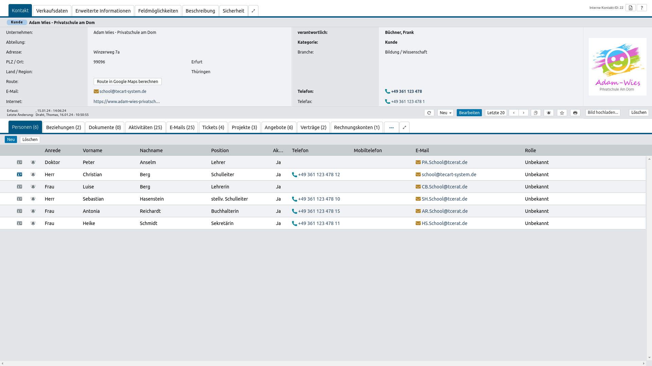Switch to the Verkaufsdaten tab
Viewport: 652px width, 366px height.
(x=52, y=11)
